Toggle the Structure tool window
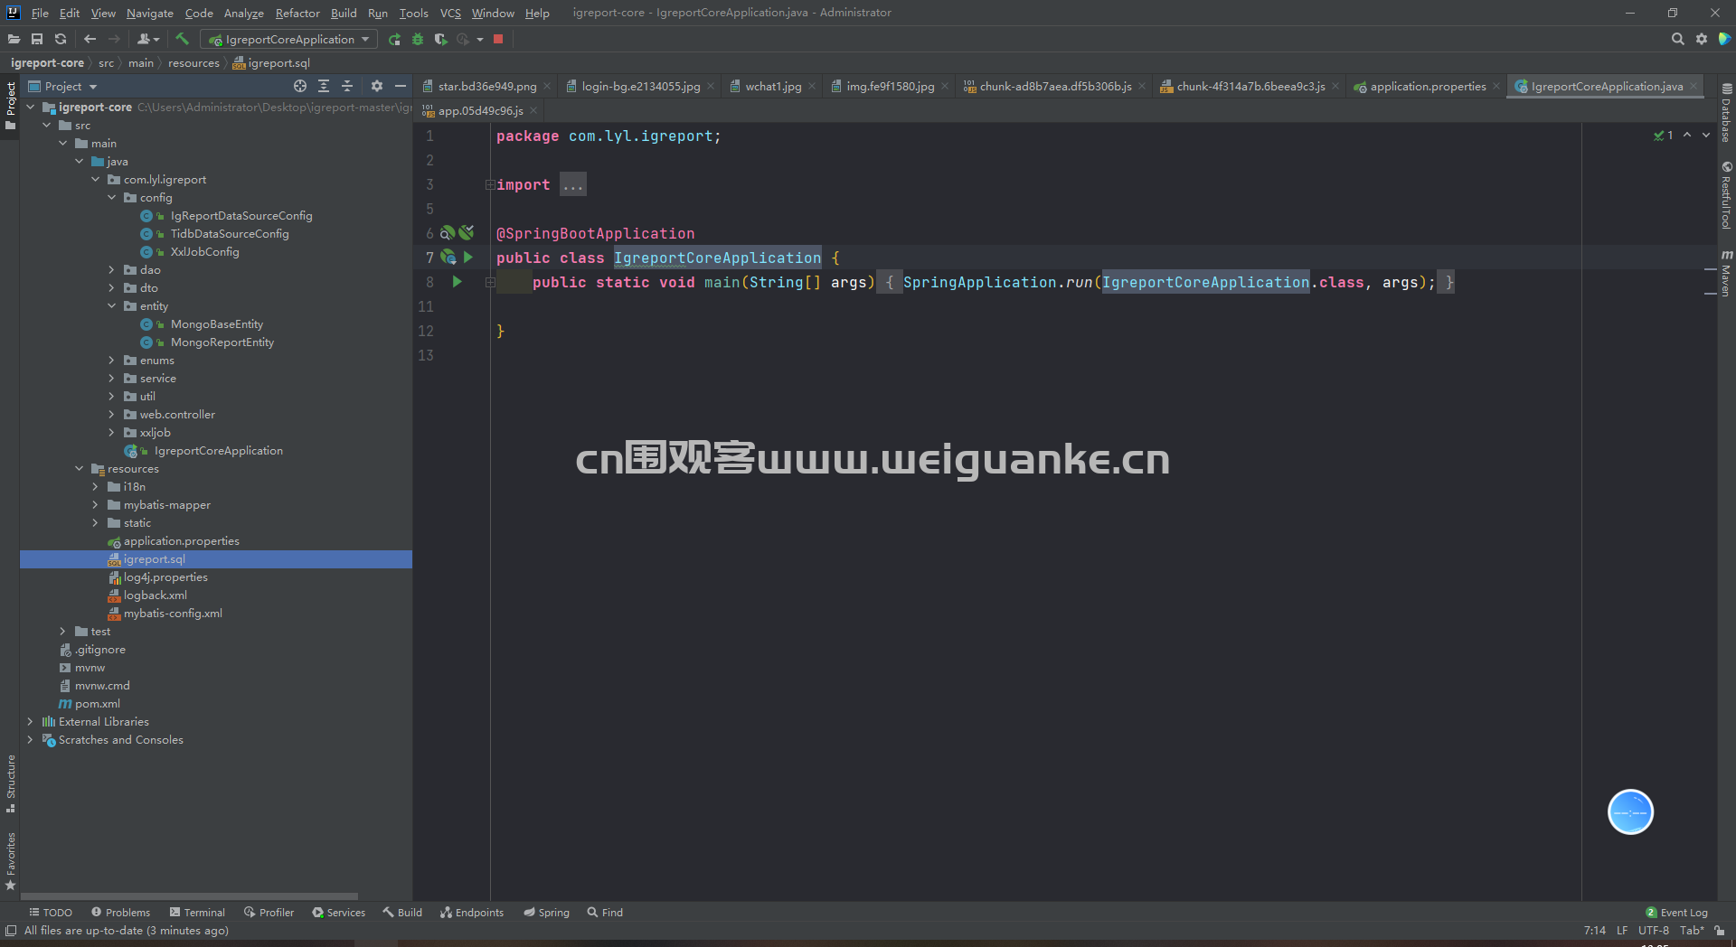The image size is (1736, 947). pyautogui.click(x=11, y=783)
